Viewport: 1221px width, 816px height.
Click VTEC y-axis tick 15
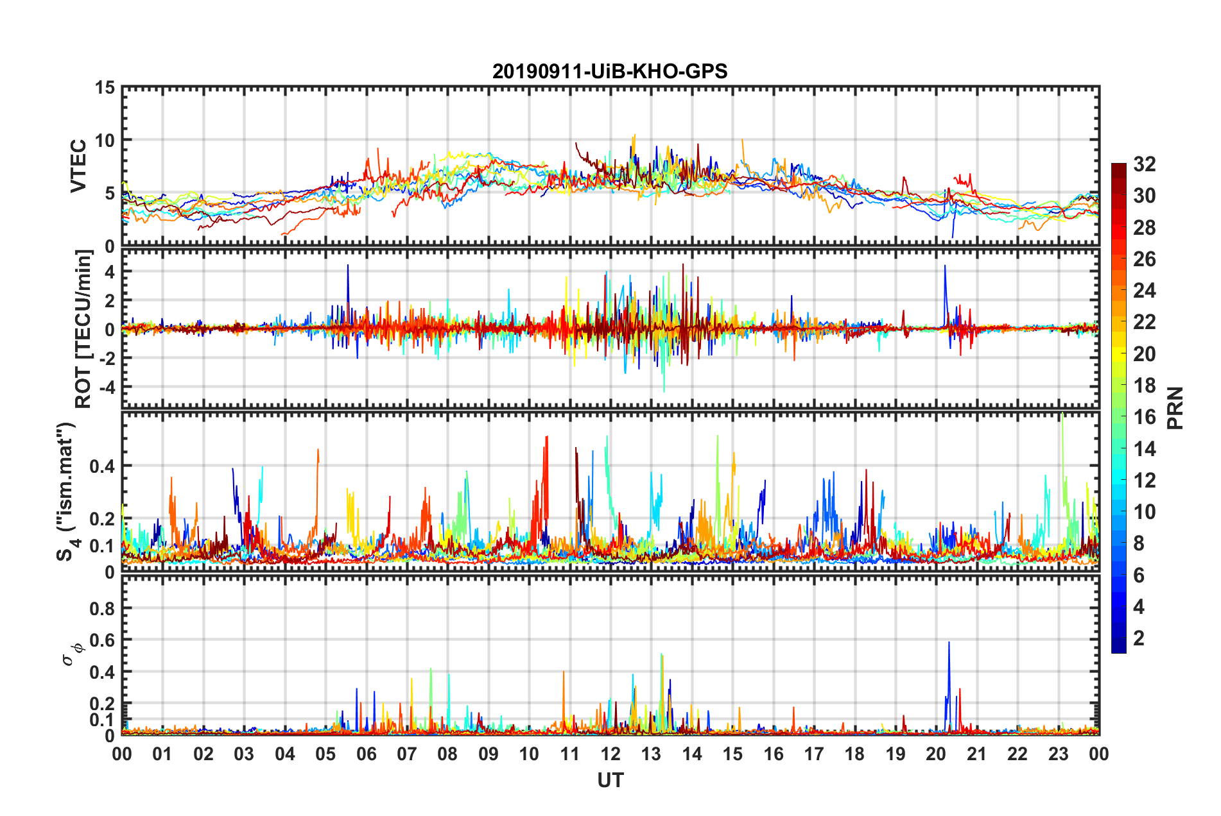[x=105, y=87]
